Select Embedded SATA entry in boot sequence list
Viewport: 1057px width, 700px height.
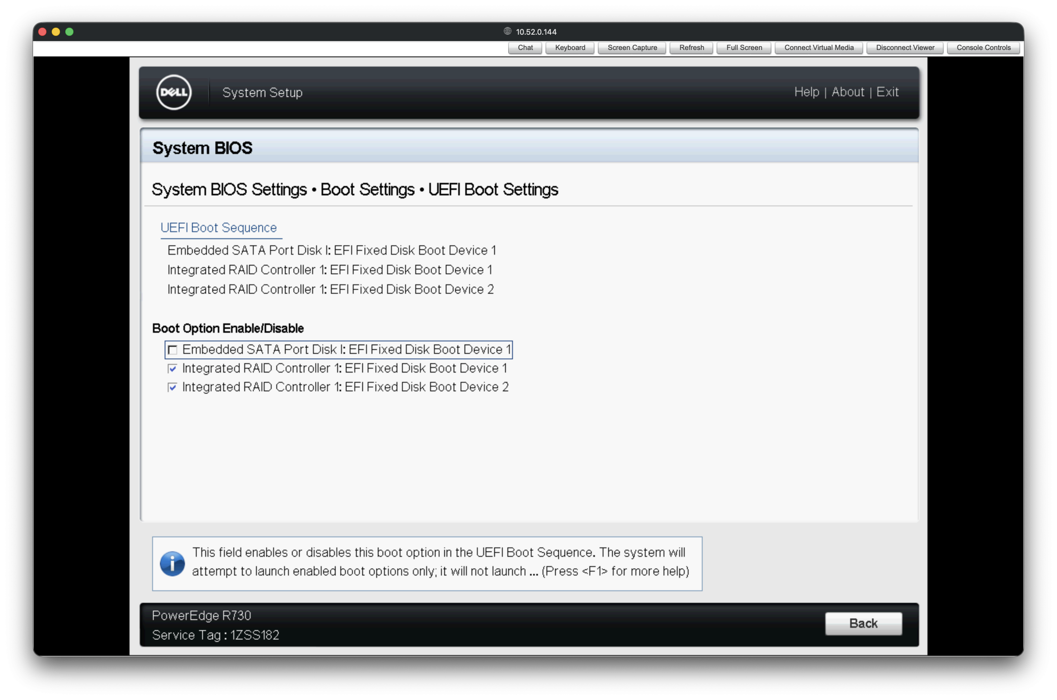[332, 251]
